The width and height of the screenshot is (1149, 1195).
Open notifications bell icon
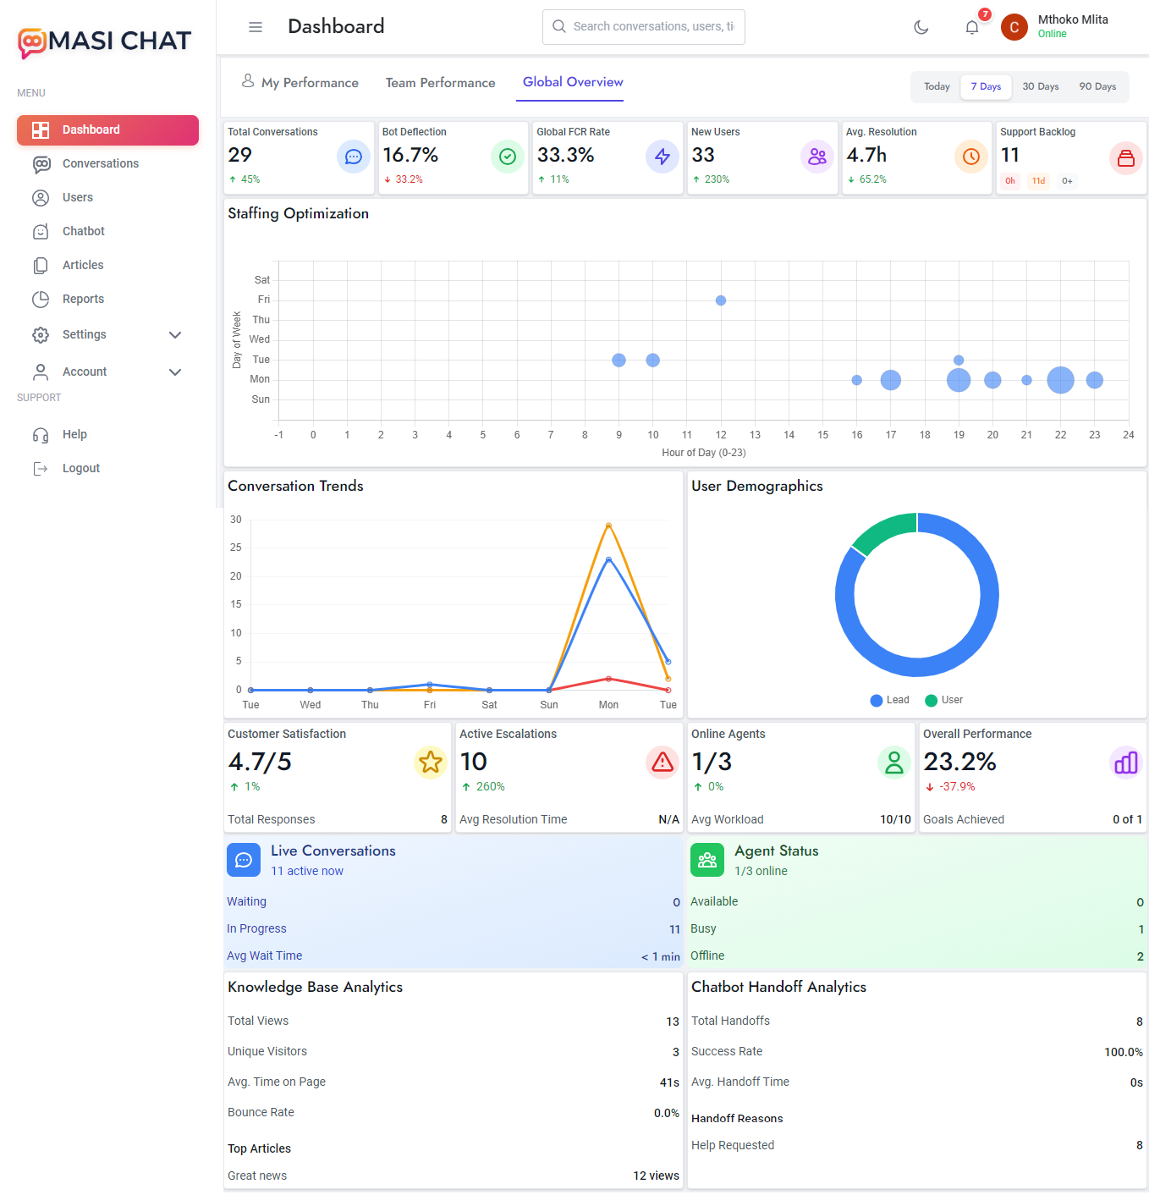[972, 27]
